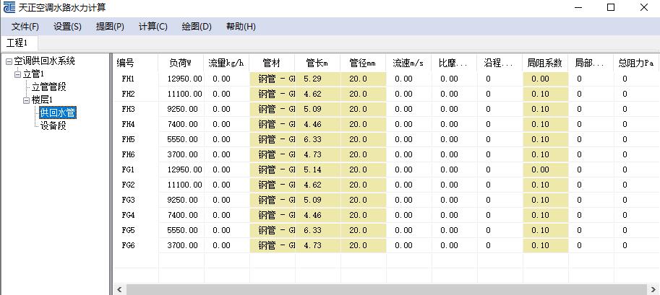Open the 提图(P) menu
660x295 pixels.
[x=110, y=27]
